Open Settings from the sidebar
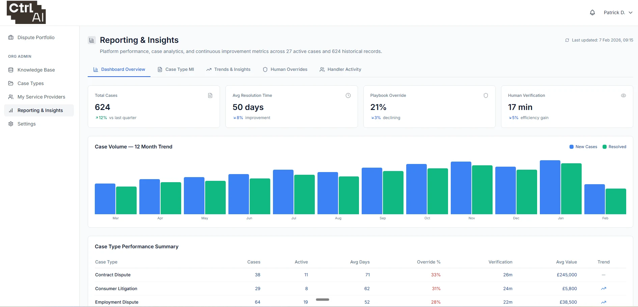 click(39, 124)
